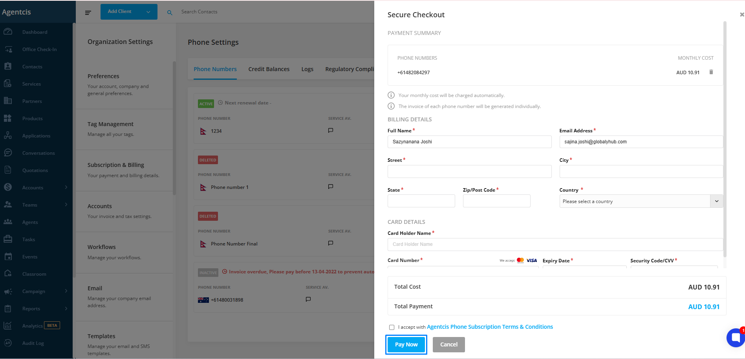Open Quotations sidebar icon
The height and width of the screenshot is (359, 745).
(8, 170)
